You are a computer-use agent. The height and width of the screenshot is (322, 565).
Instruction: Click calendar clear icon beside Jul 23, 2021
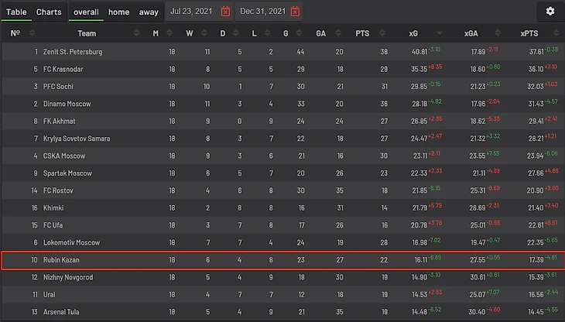(225, 12)
